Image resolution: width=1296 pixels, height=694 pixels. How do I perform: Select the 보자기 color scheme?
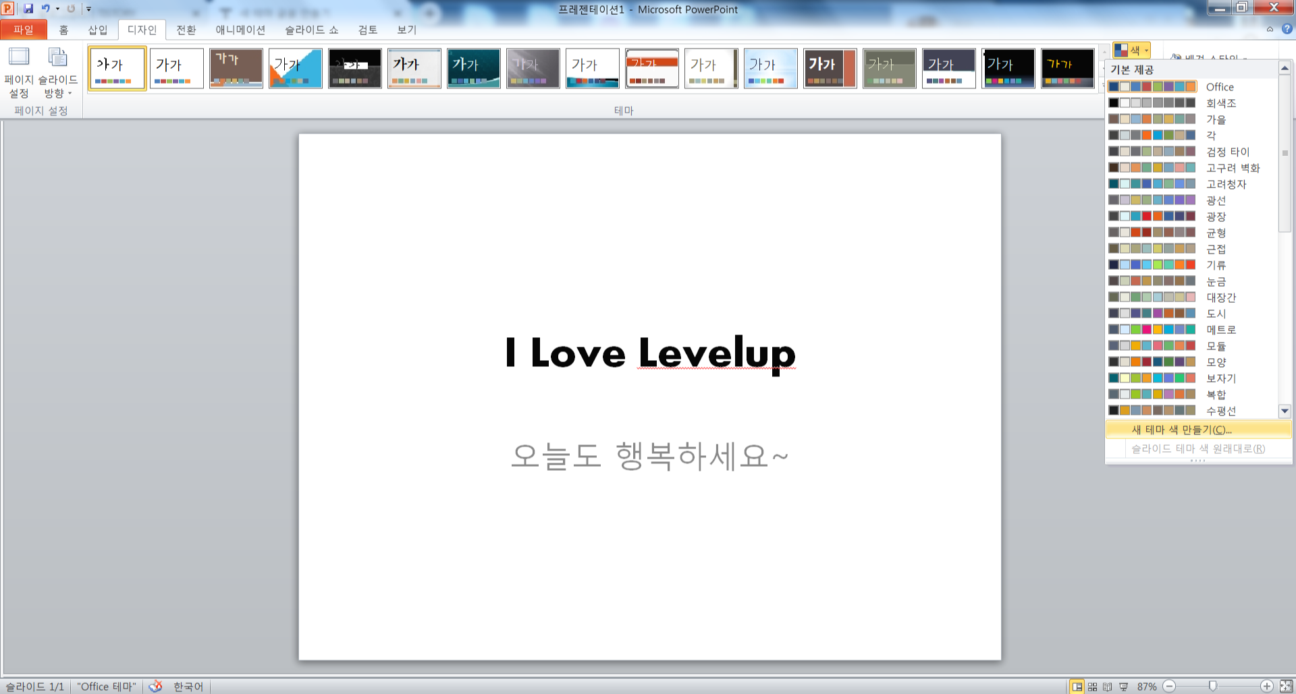[x=1191, y=378]
